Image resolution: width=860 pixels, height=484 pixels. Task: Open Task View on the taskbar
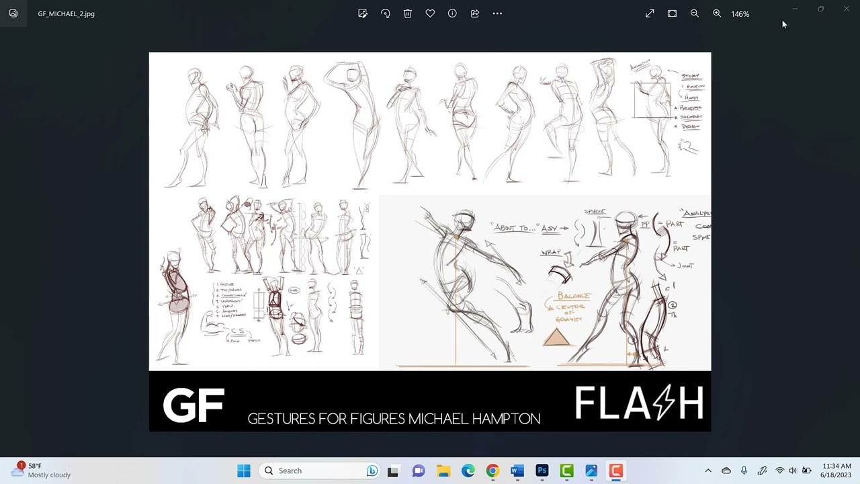coord(393,471)
